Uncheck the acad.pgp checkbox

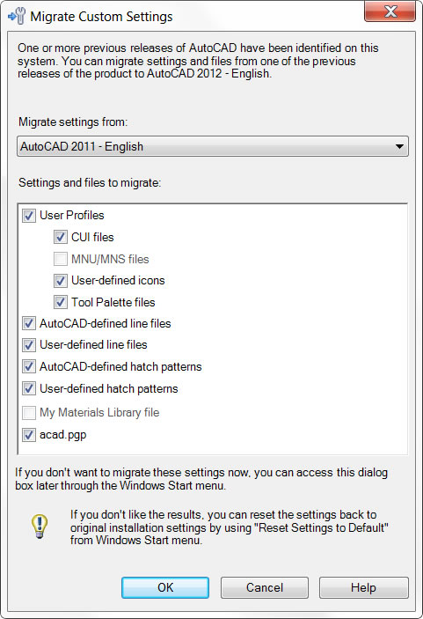(29, 435)
